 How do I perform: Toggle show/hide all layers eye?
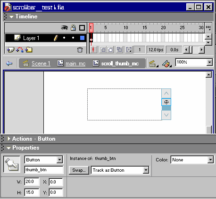pyautogui.click(x=64, y=28)
